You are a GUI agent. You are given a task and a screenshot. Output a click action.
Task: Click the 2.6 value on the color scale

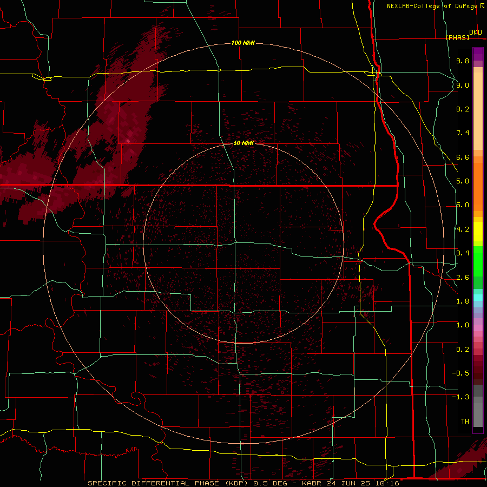pyautogui.click(x=463, y=277)
